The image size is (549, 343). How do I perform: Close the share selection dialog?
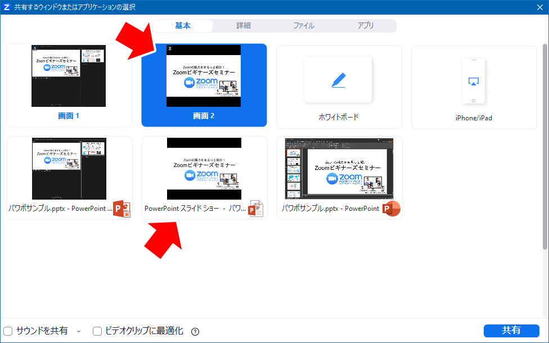tap(539, 7)
